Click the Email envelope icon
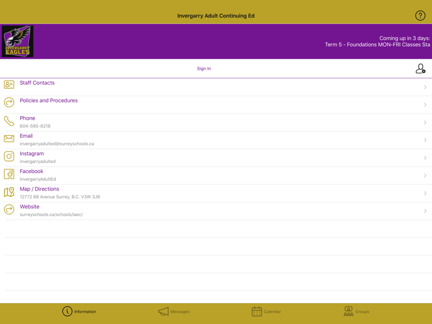432x324 pixels. pos(9,138)
